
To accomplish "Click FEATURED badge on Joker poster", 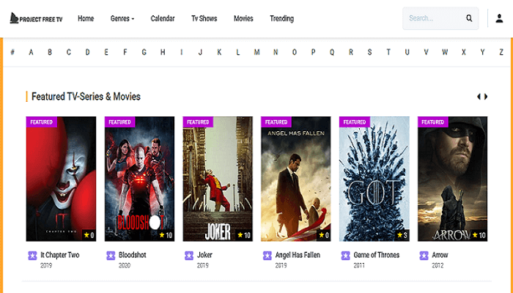I will pos(198,122).
